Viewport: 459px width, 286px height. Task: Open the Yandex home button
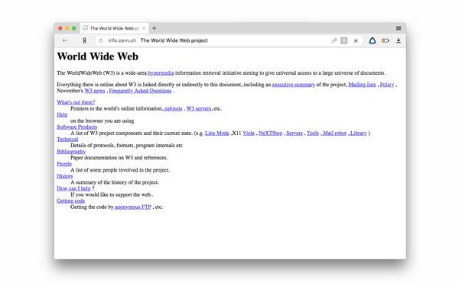84,40
